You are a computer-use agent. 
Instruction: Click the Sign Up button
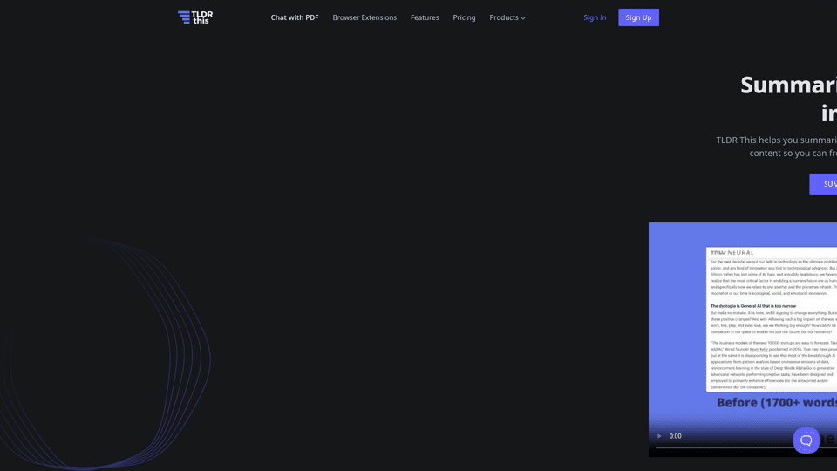(x=638, y=17)
